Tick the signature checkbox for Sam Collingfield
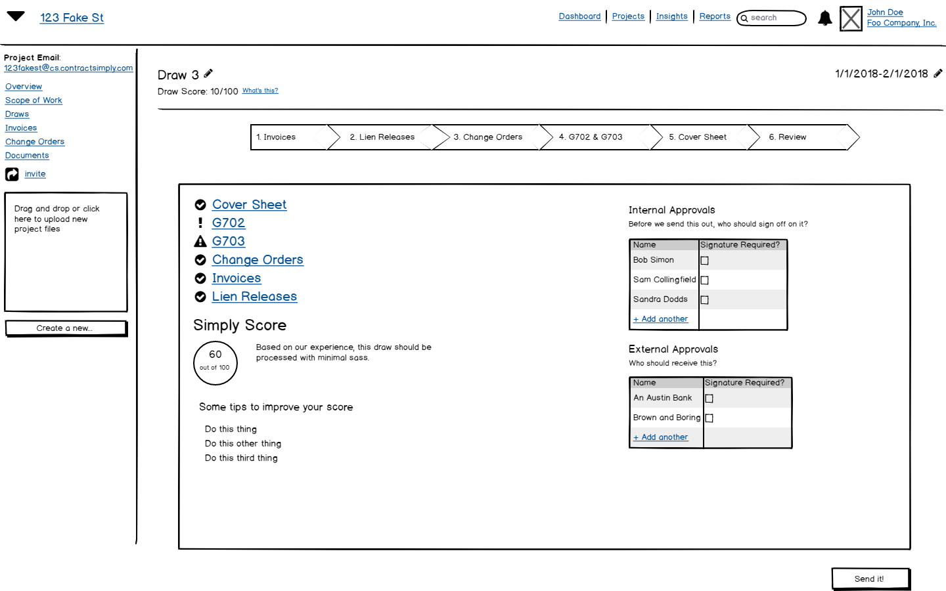The width and height of the screenshot is (946, 591). point(704,280)
